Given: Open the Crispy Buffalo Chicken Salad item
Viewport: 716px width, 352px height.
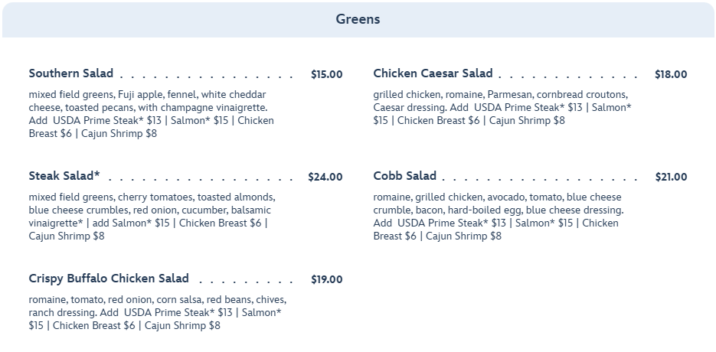Looking at the screenshot, I should [x=109, y=279].
